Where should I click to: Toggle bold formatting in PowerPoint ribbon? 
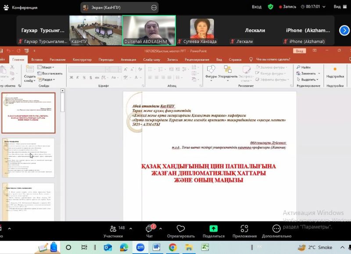click(72, 78)
